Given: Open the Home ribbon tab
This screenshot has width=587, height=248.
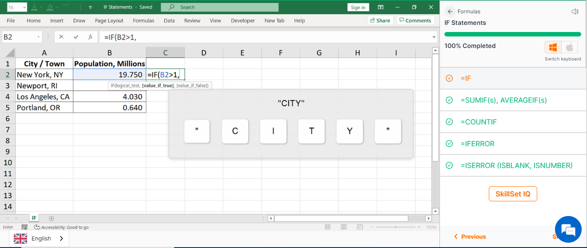Looking at the screenshot, I should (x=34, y=20).
